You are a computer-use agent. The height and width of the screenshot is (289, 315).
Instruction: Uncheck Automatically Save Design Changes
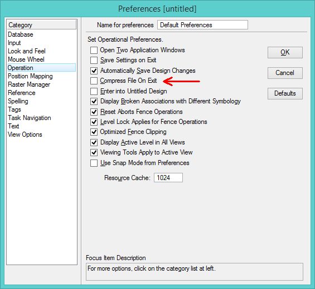[94, 71]
